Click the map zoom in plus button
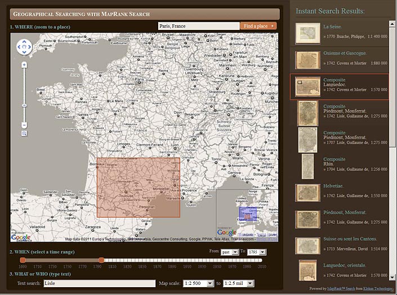Viewport: 397px width, 295px height. (24, 65)
